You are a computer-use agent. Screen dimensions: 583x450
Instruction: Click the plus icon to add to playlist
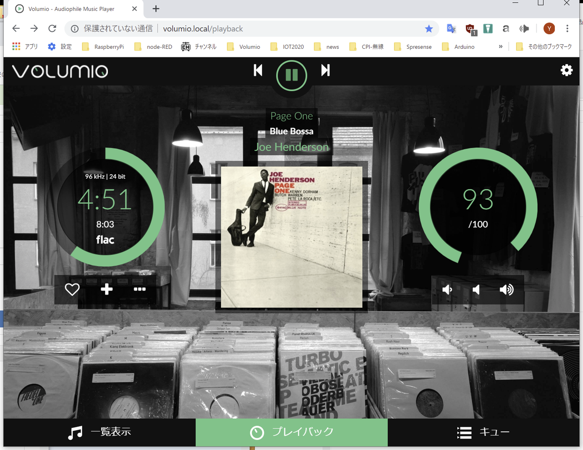[107, 290]
